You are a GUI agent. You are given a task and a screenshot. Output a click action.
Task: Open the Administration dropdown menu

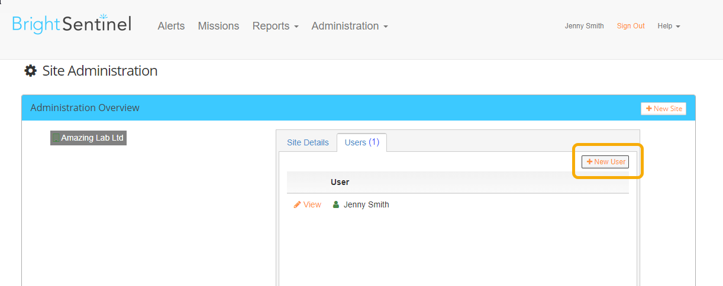(x=350, y=26)
